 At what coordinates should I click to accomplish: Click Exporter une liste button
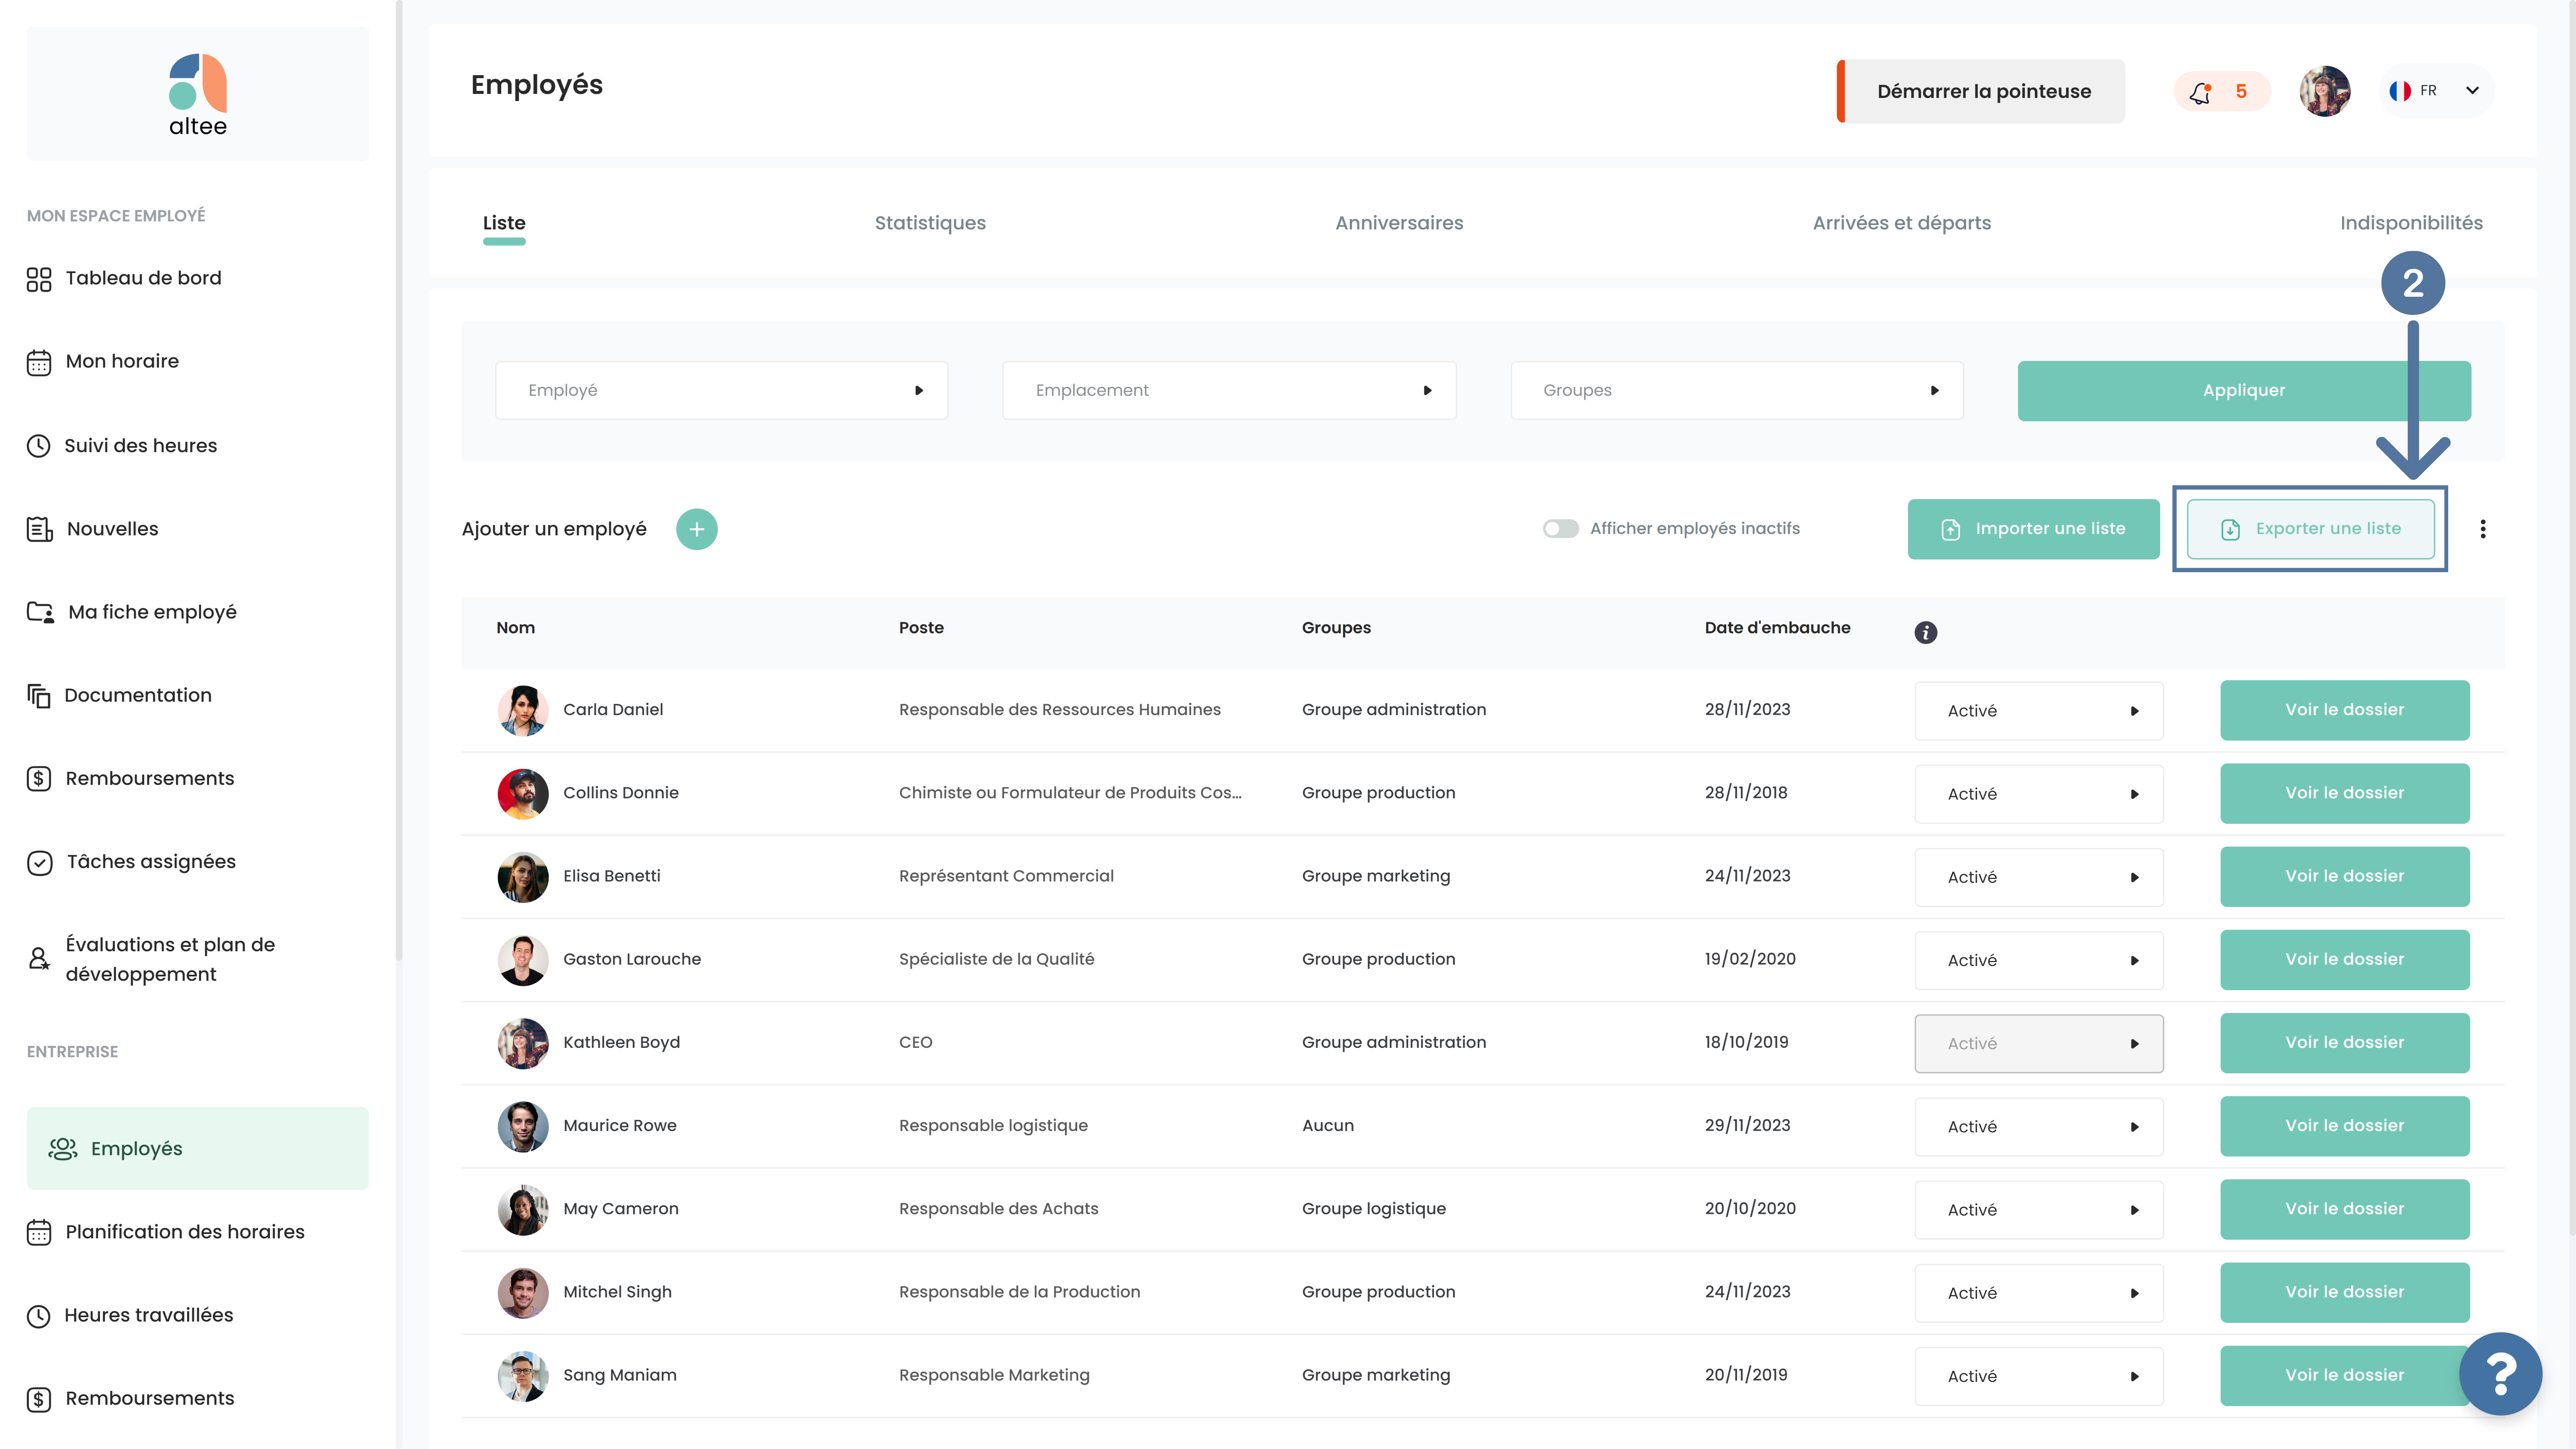pos(2311,529)
